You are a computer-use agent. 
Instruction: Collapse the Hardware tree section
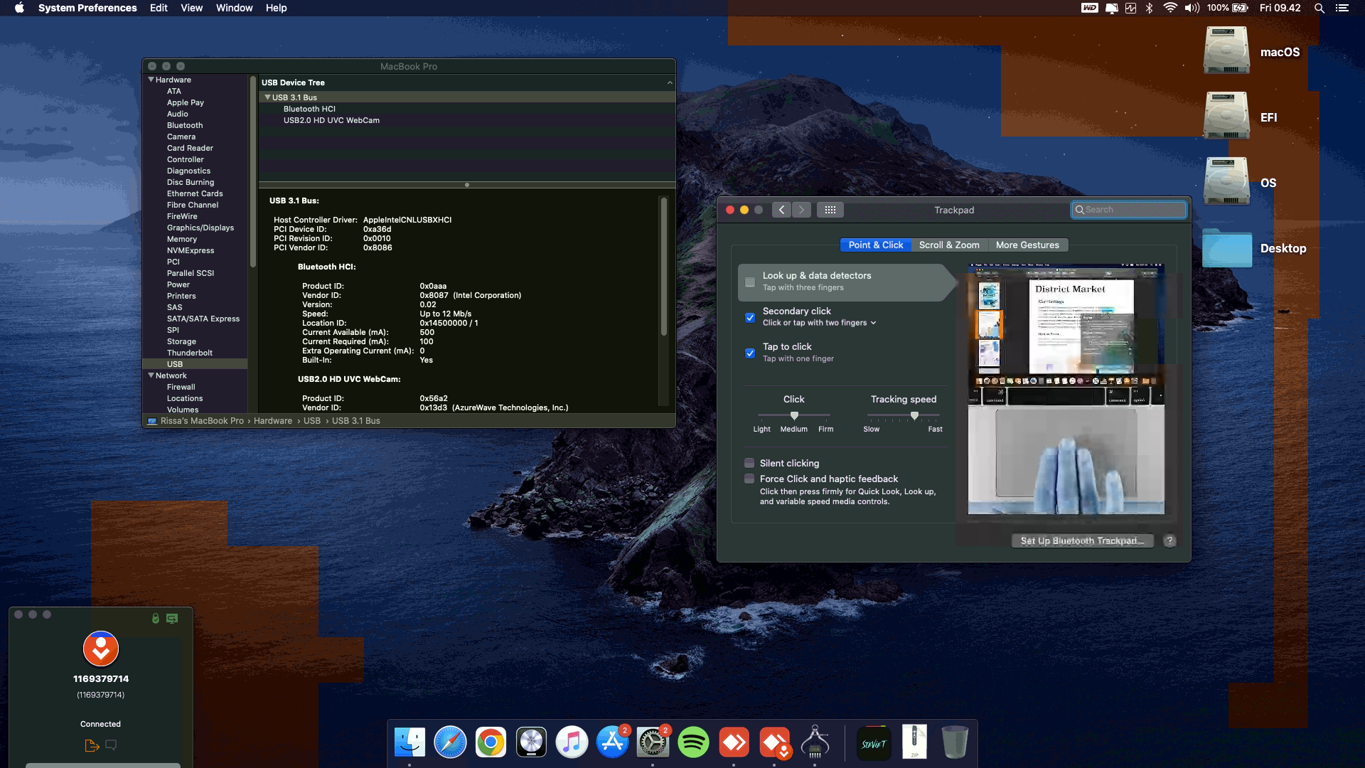click(x=151, y=80)
